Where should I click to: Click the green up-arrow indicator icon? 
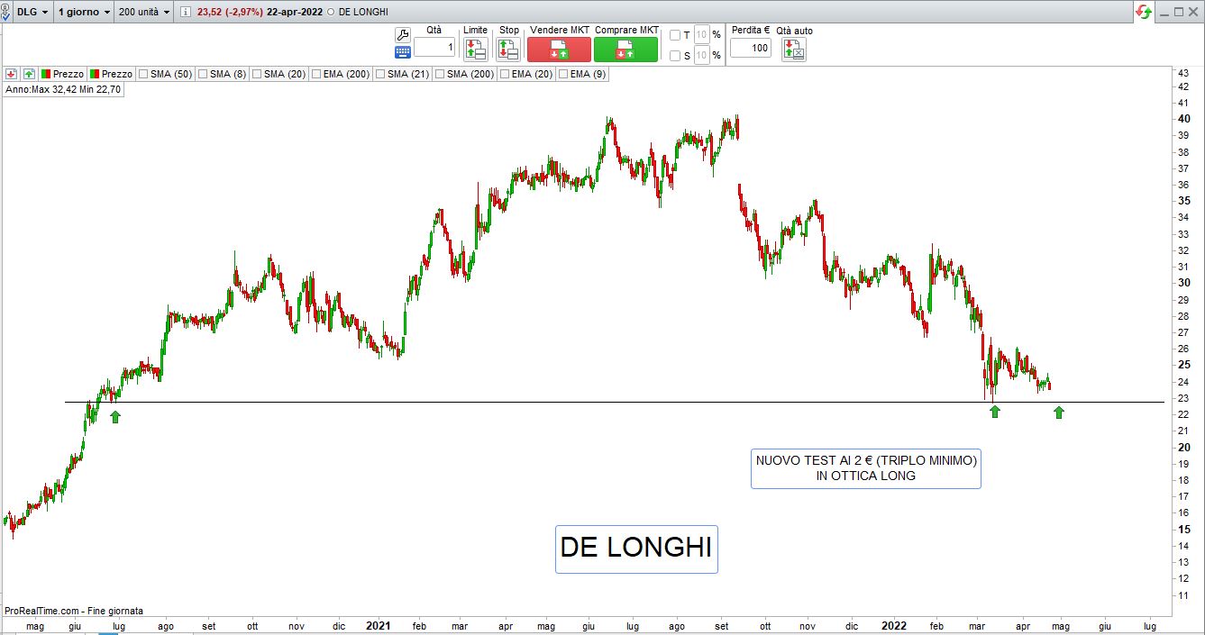click(x=29, y=74)
